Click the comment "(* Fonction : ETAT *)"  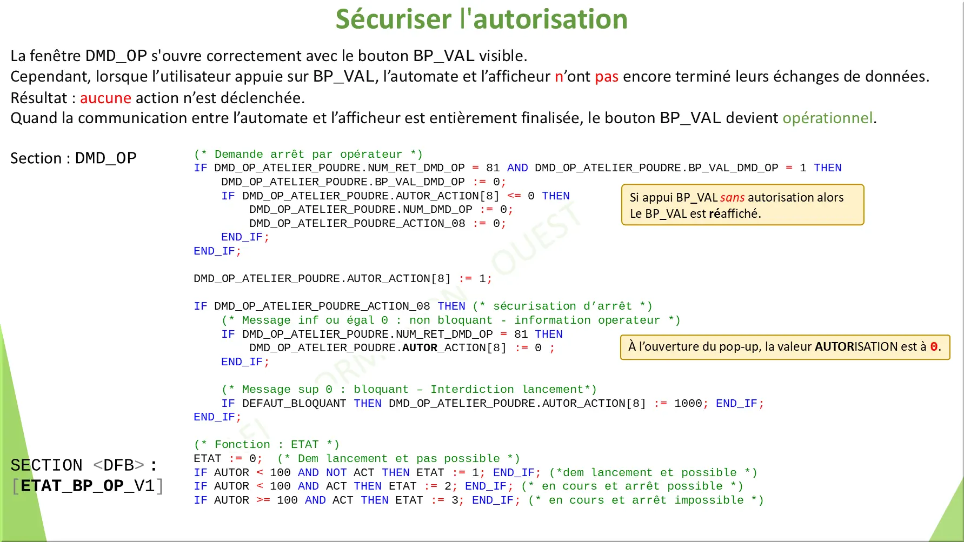tap(267, 445)
